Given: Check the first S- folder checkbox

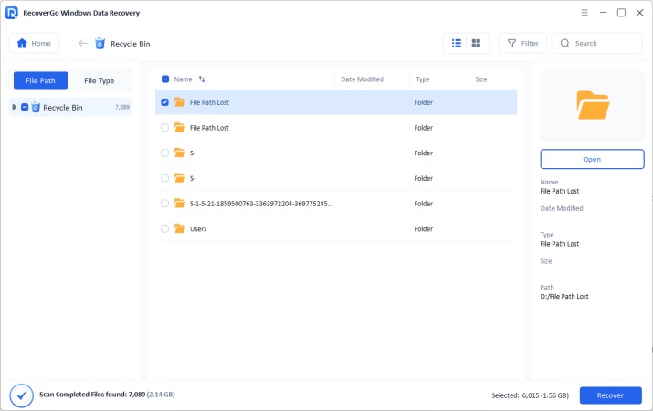Looking at the screenshot, I should point(165,153).
